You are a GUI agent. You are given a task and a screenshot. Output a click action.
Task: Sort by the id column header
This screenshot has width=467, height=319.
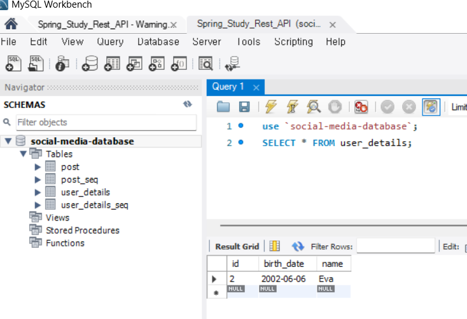[242, 263]
